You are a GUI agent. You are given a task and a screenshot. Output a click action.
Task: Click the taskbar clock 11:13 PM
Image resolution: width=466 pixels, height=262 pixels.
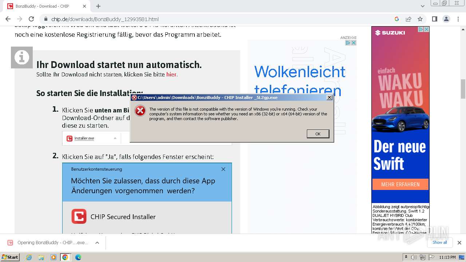[x=447, y=257]
